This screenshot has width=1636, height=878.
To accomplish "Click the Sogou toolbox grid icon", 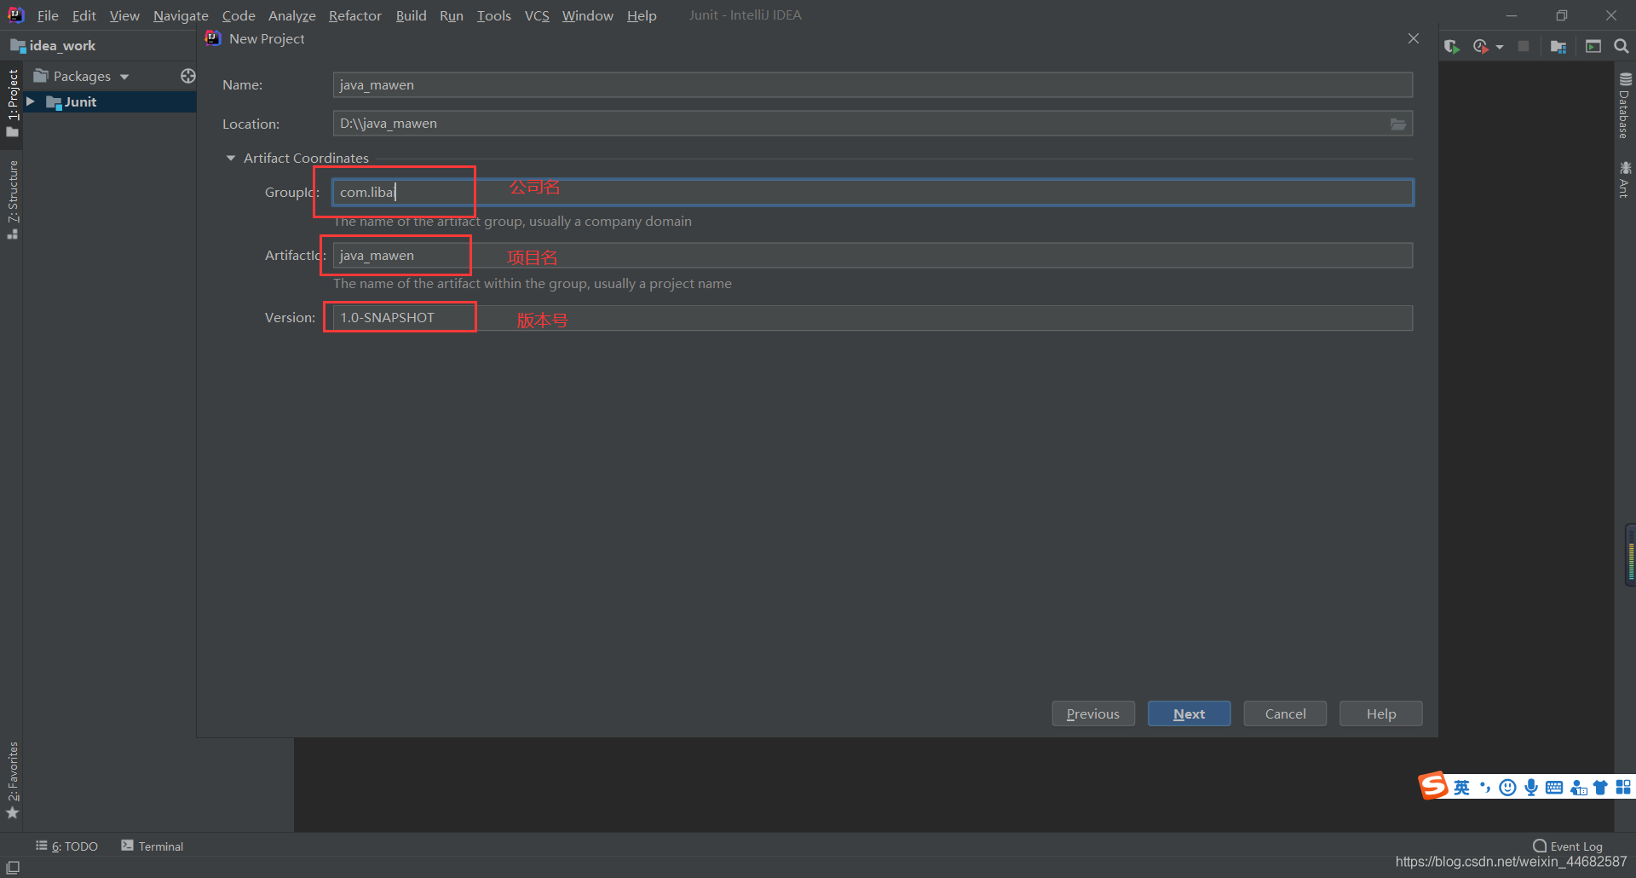I will pyautogui.click(x=1623, y=787).
